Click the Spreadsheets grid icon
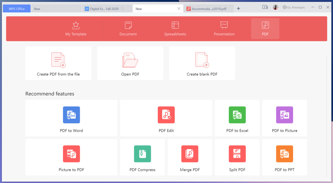 [175, 25]
